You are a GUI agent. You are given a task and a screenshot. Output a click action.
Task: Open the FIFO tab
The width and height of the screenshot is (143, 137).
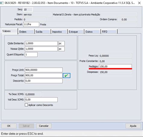109,32
